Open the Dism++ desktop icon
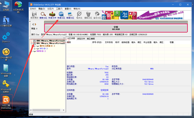Screen dimensions: 194x118 6,38
